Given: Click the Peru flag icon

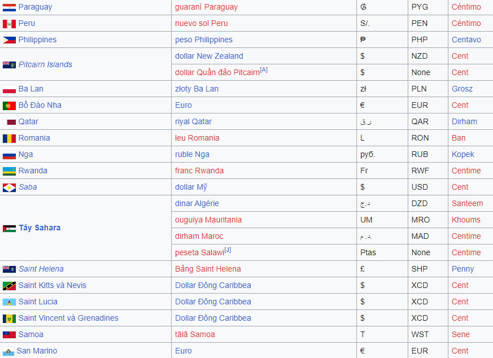Looking at the screenshot, I should (x=9, y=24).
